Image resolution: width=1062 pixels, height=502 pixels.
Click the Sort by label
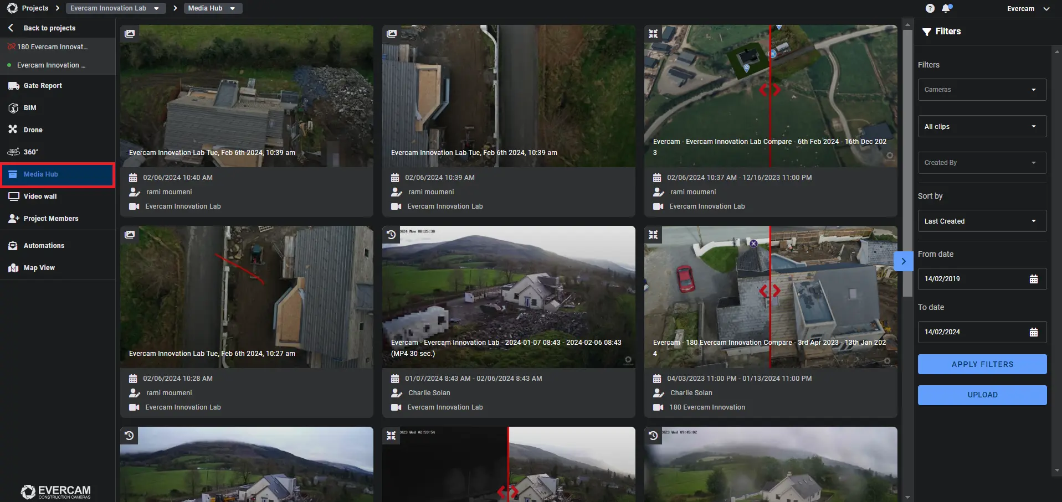[930, 196]
